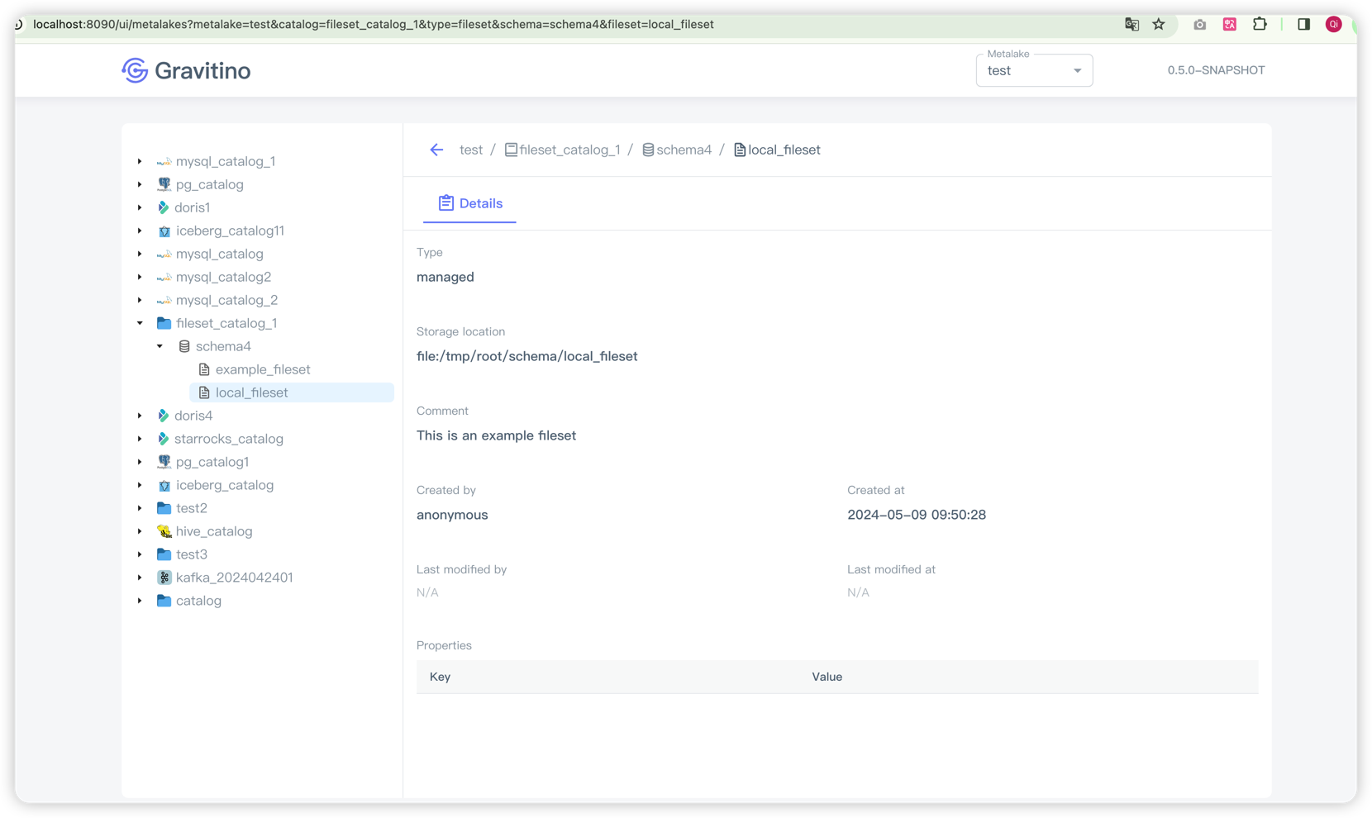The height and width of the screenshot is (818, 1372).
Task: Expand the mysql_catalog_1 tree node
Action: point(140,161)
